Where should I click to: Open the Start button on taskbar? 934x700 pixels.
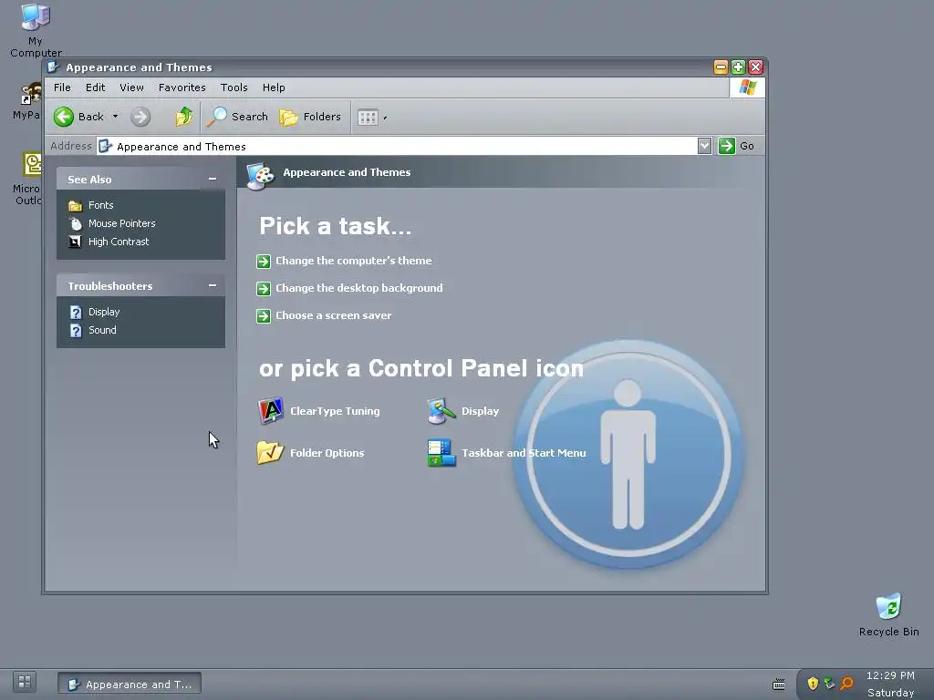(25, 682)
